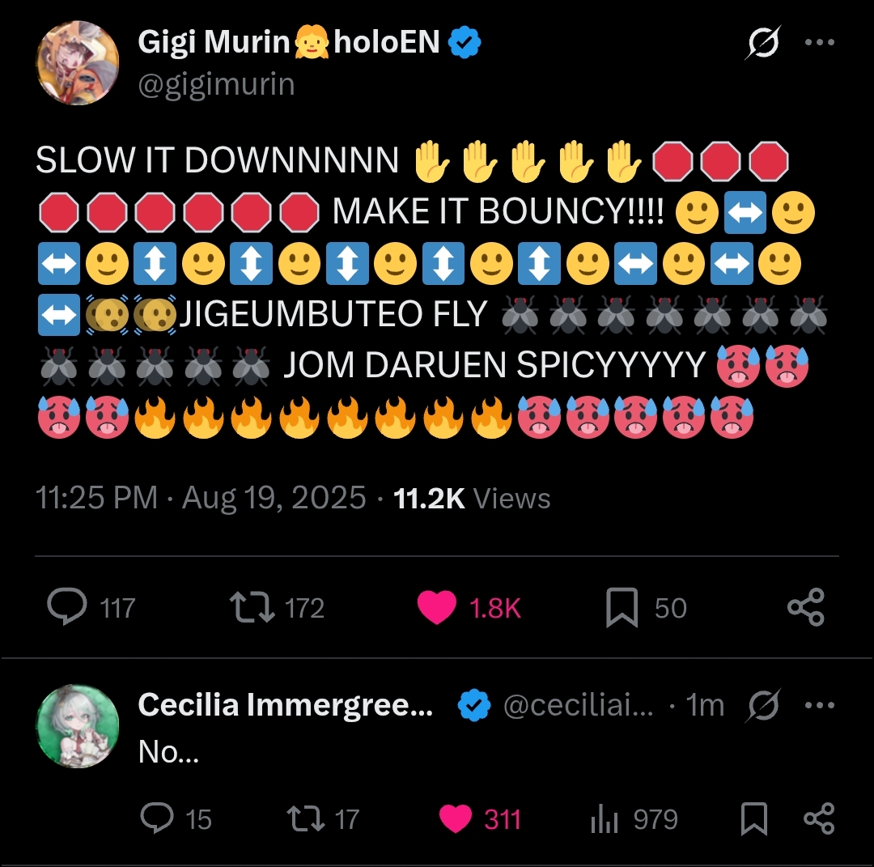
Task: Click the reply icon with 117 comments
Action: [x=67, y=608]
